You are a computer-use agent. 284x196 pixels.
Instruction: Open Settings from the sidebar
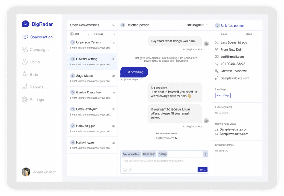33,99
